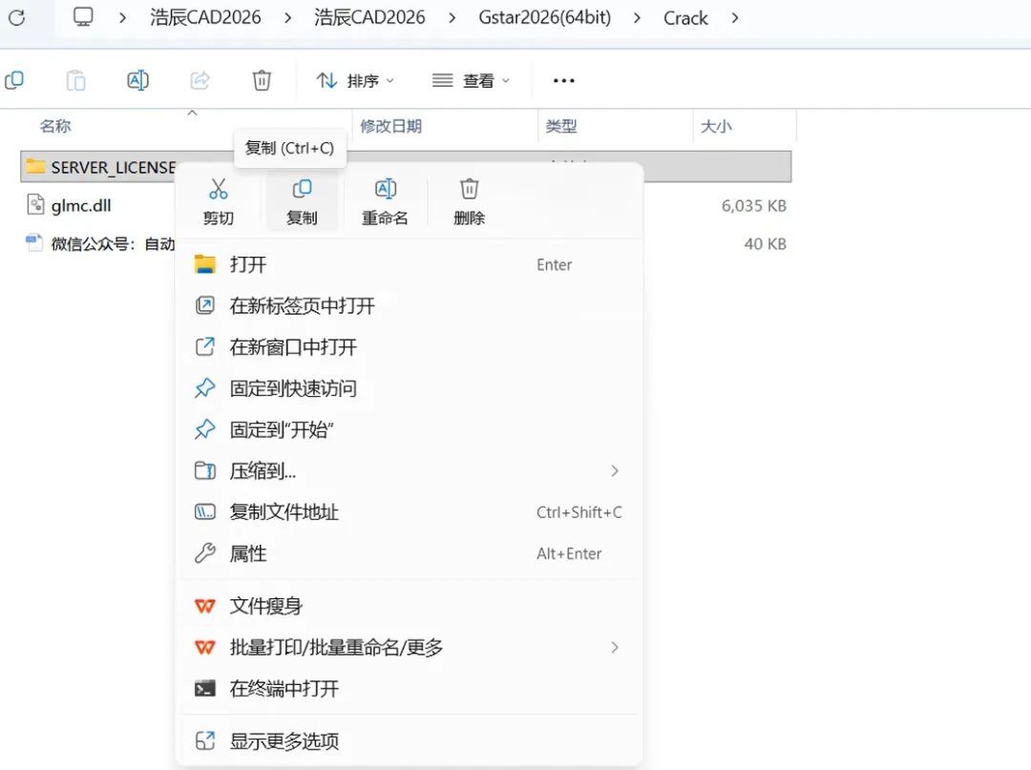Select the 微信公众号: 自动 file name
The height and width of the screenshot is (770, 1031).
coord(113,243)
